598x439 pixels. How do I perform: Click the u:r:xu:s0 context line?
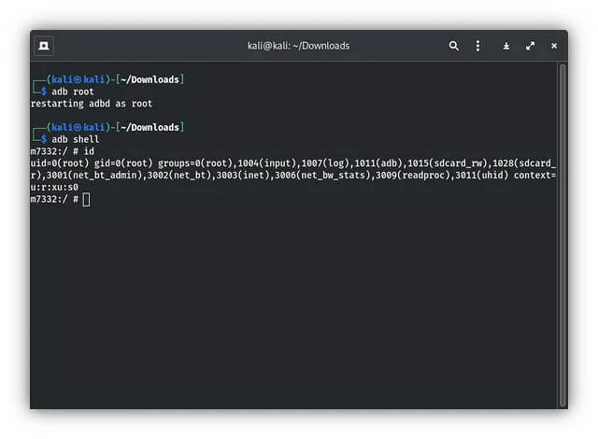pyautogui.click(x=54, y=187)
